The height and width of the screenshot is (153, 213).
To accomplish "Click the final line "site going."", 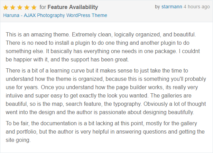I will (x=18, y=140).
